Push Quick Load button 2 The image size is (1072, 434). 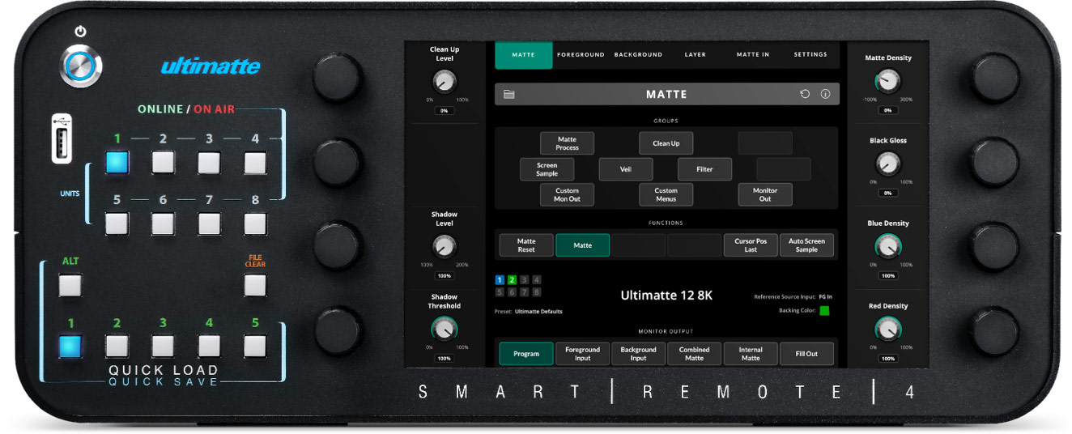pyautogui.click(x=117, y=347)
